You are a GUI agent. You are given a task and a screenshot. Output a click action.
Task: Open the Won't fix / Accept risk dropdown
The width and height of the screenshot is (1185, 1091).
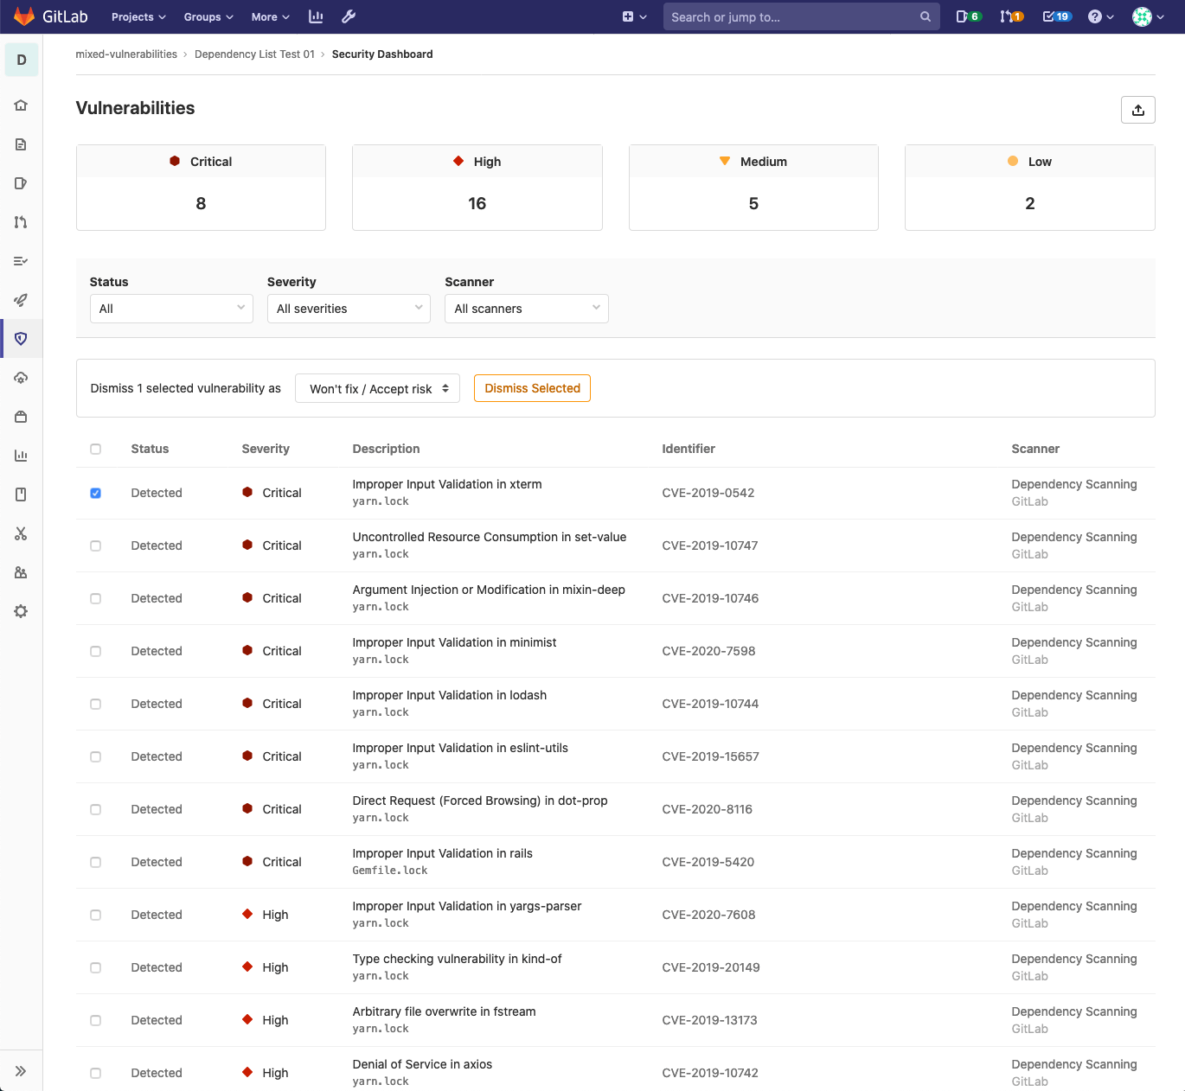pyautogui.click(x=377, y=388)
